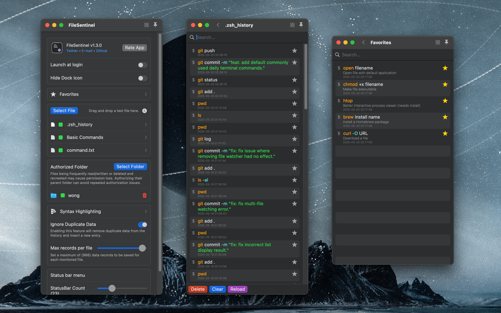The height and width of the screenshot is (313, 501).
Task: Pin the FileSentinel window on top
Action: (155, 25)
